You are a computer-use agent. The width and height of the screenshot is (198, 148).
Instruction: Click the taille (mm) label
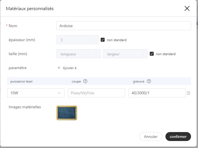(18, 54)
